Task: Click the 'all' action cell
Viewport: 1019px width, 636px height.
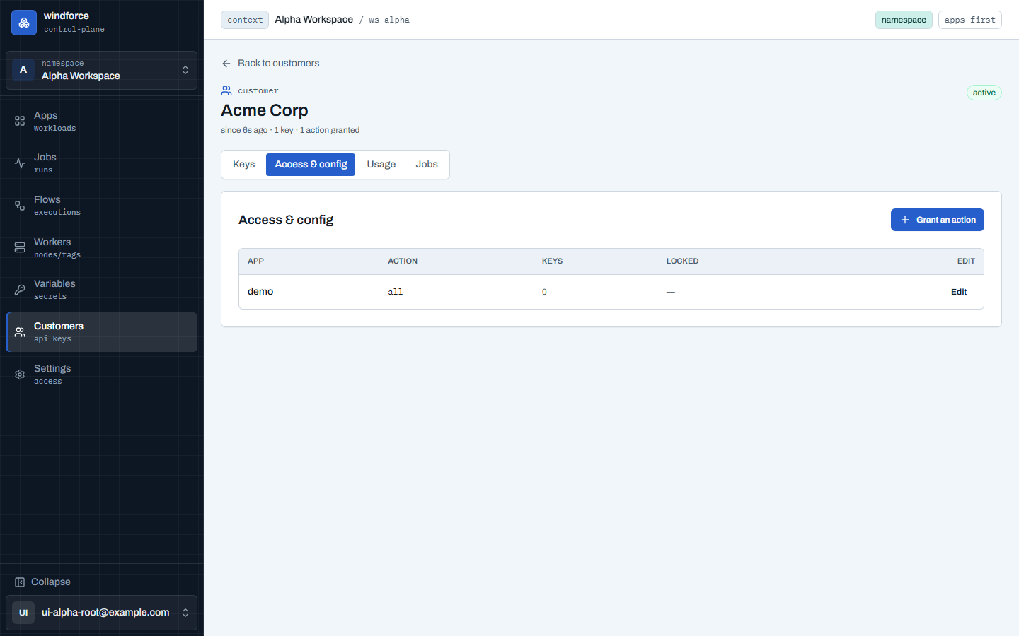Action: pos(396,292)
